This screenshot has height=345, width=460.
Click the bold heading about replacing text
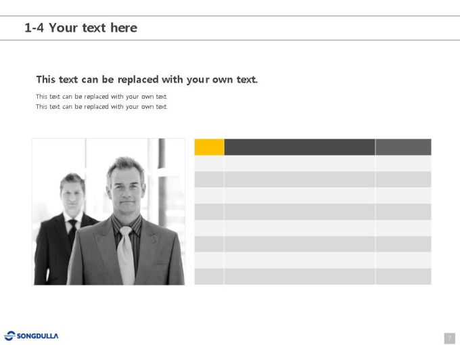pos(147,80)
